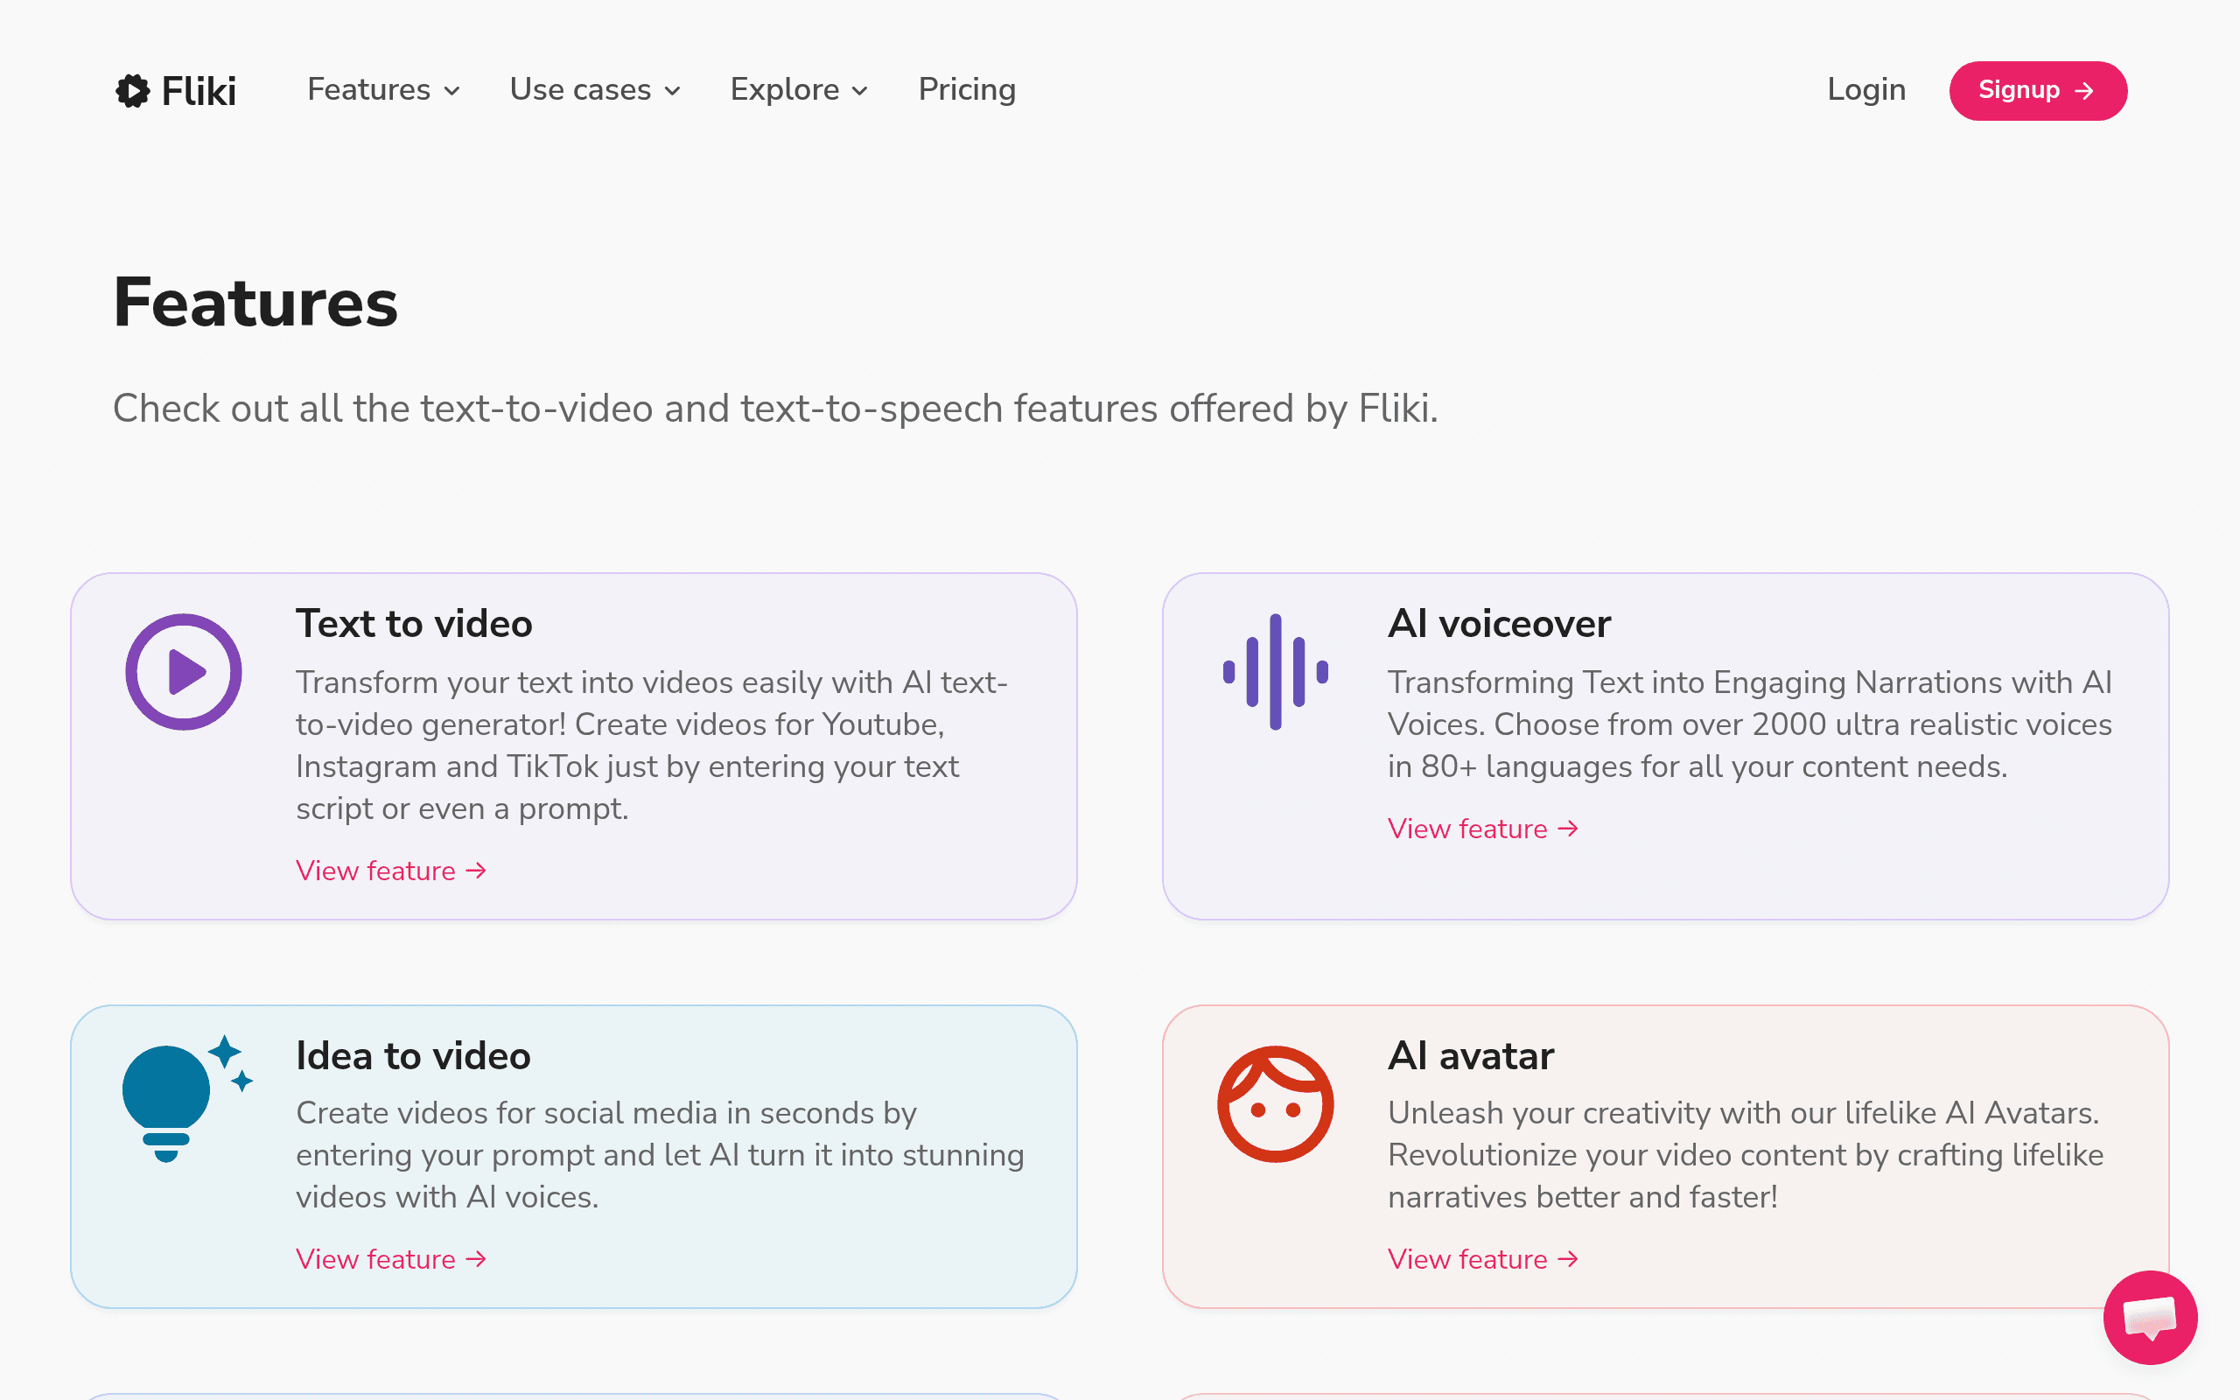This screenshot has width=2240, height=1400.
Task: Click the Fliki gear logo icon
Action: pyautogui.click(x=132, y=91)
